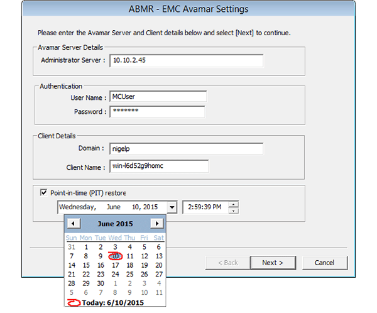Click the month June in the date field

click(x=114, y=207)
